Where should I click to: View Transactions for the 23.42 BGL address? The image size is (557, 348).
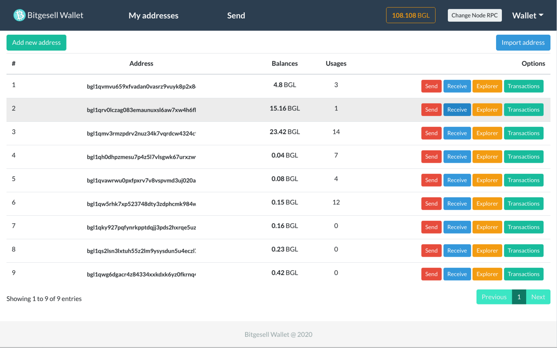point(523,133)
